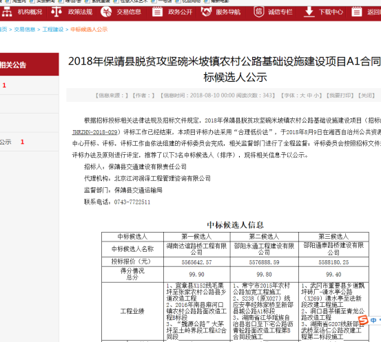Click the bid price 5565642.57

click(196, 262)
